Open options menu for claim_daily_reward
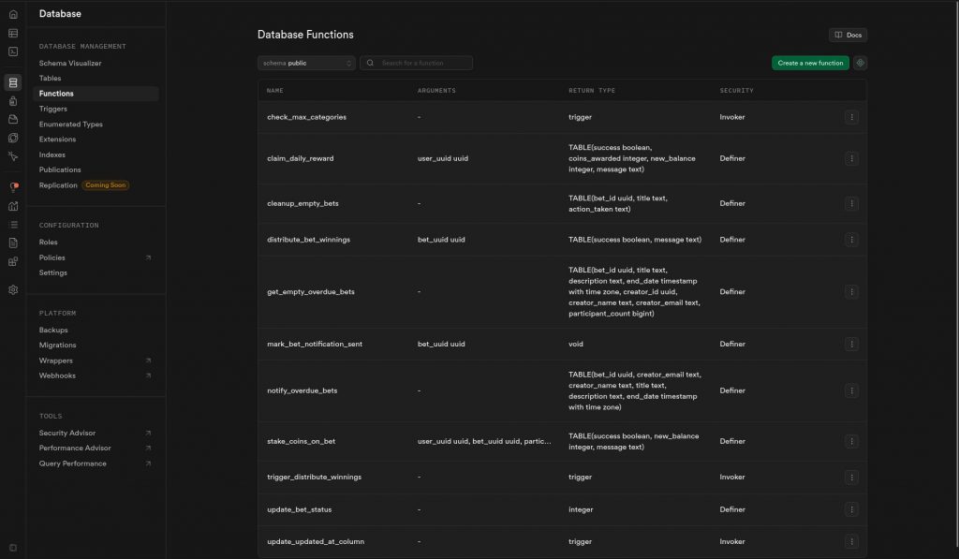The height and width of the screenshot is (559, 959). [x=851, y=158]
